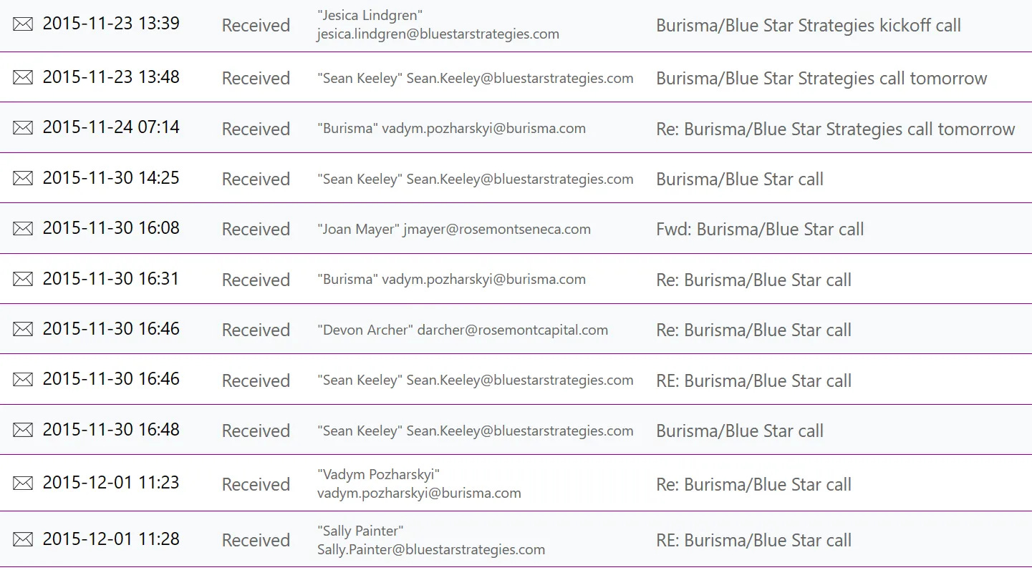Select date 2015-11-30 14:25
This screenshot has width=1032, height=570.
111,177
